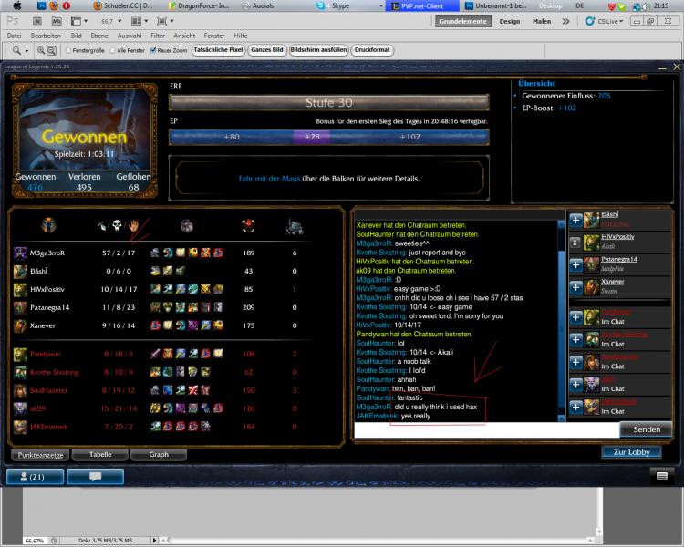Click the item bag column header icon
The image size is (684, 547).
pyautogui.click(x=187, y=225)
